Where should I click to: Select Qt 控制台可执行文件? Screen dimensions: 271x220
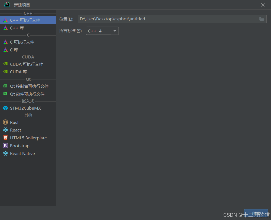coord(28,86)
